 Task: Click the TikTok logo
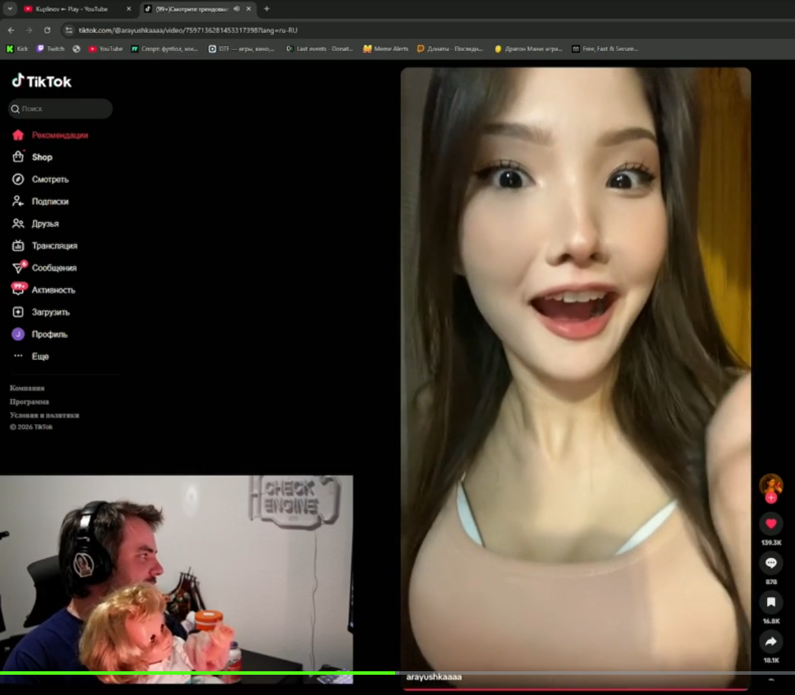[x=41, y=81]
